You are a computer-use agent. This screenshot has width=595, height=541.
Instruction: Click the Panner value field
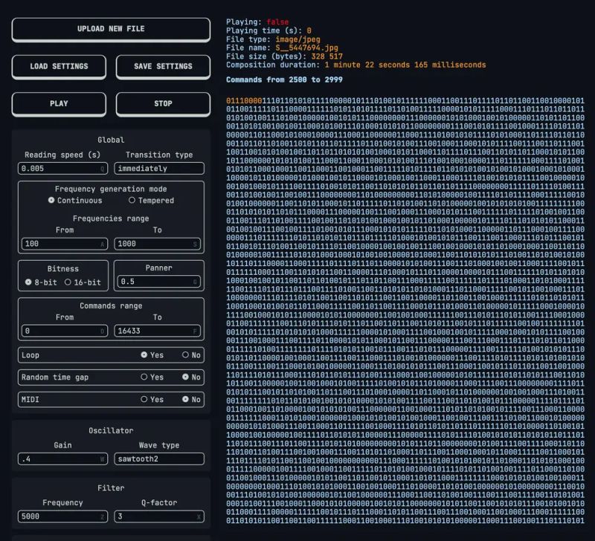(x=158, y=282)
